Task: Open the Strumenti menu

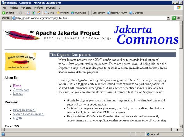Action: (51, 8)
